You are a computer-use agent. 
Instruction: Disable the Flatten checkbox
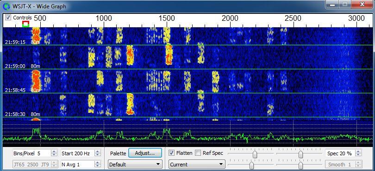(171, 153)
